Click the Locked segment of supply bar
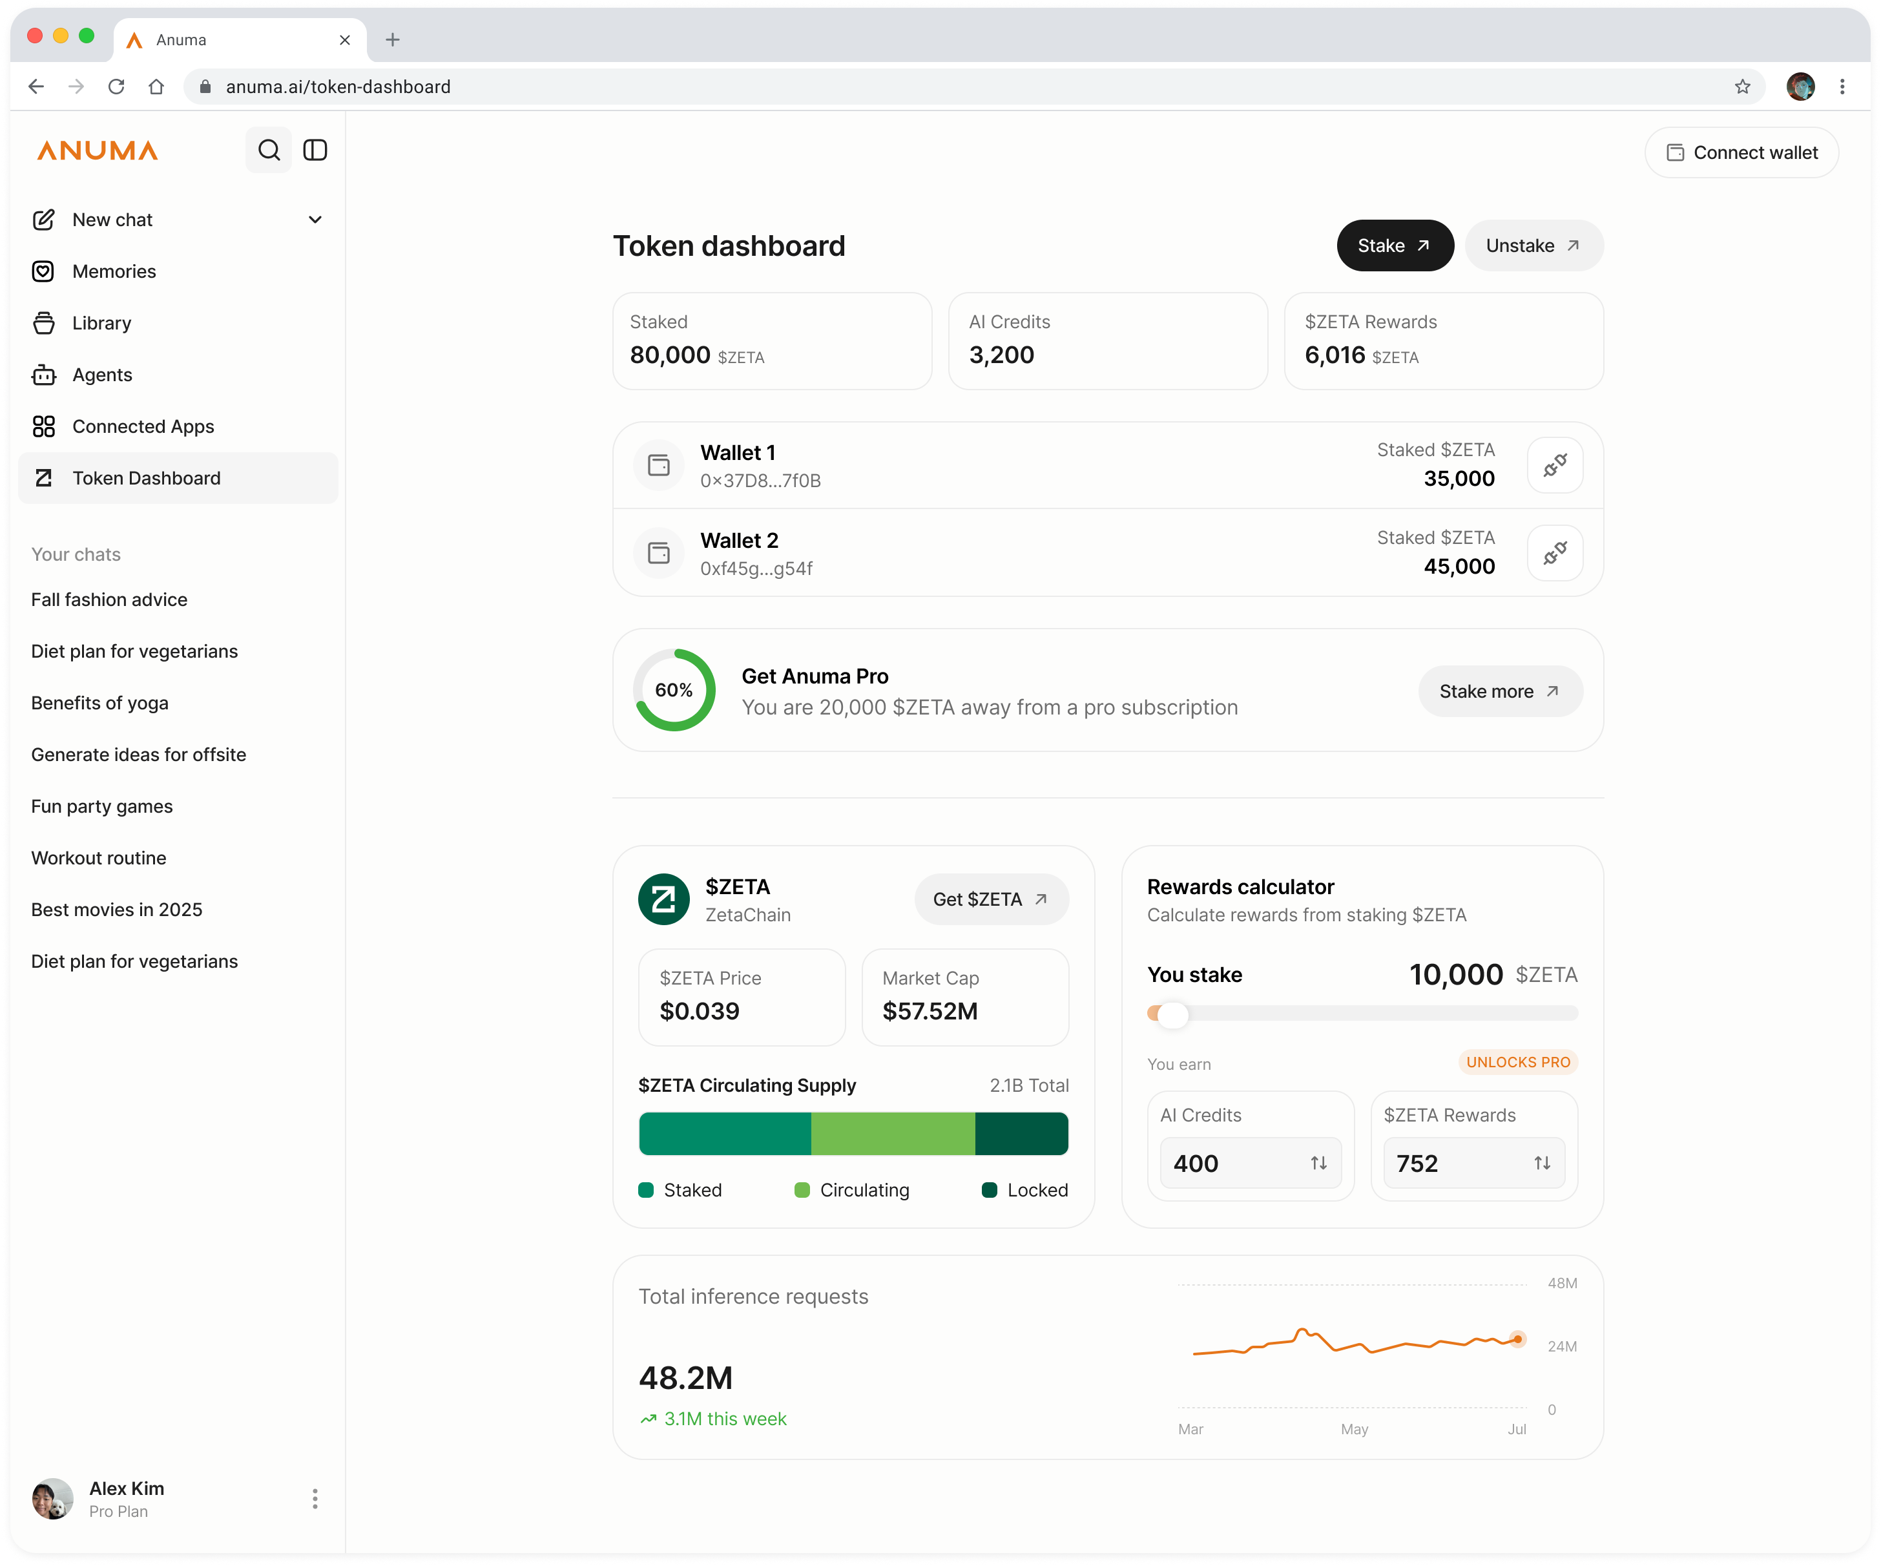Screen dimensions: 1881x1566 click(x=1021, y=1133)
